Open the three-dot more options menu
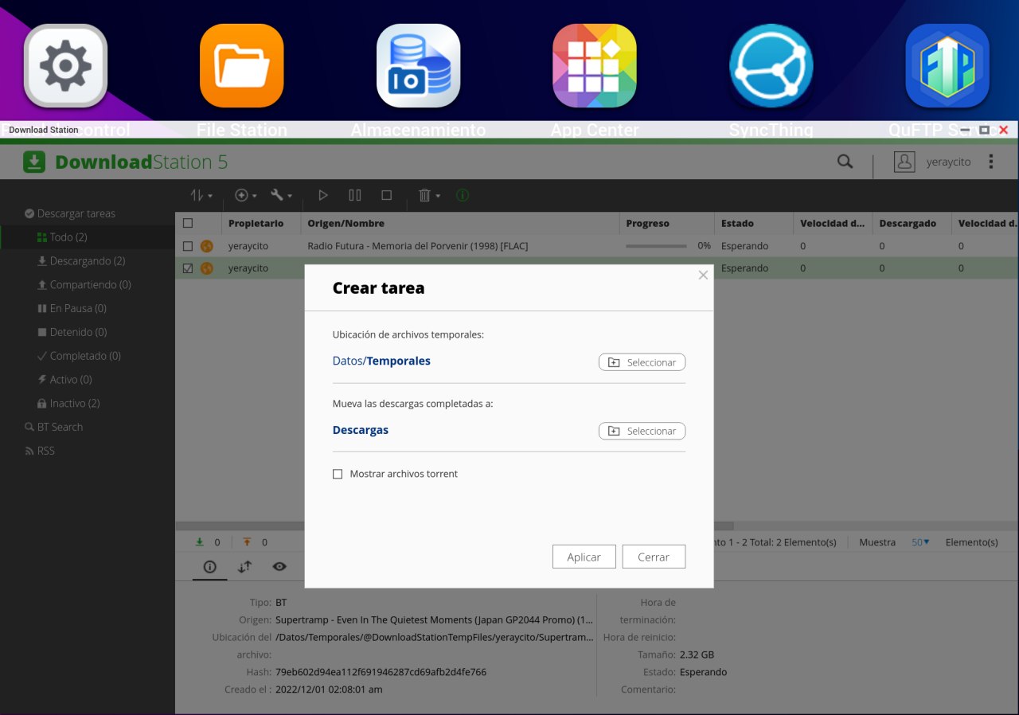This screenshot has height=715, width=1019. (x=991, y=162)
